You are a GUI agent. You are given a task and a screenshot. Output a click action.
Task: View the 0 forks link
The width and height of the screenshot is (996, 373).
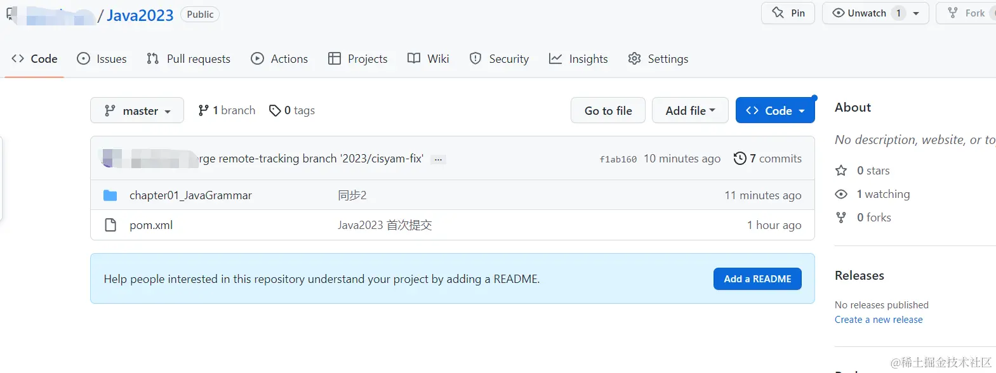pyautogui.click(x=873, y=218)
